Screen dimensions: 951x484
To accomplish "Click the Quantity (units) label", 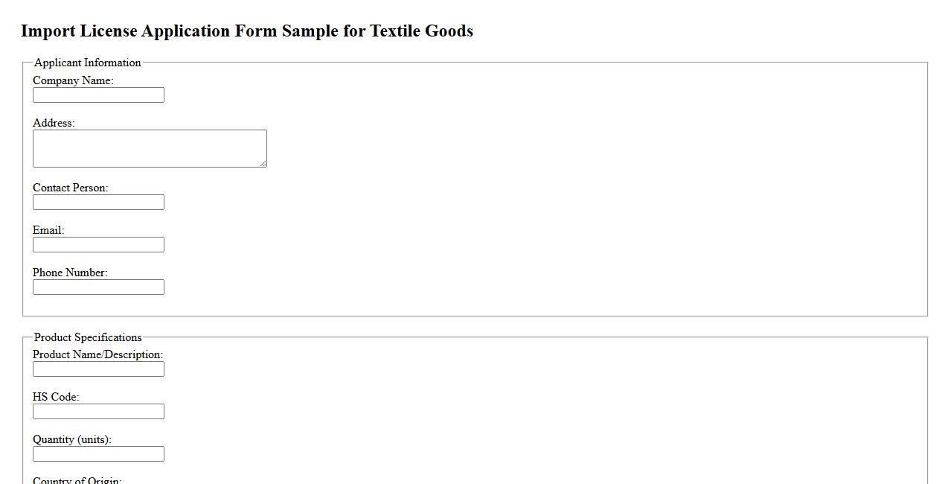I will [x=70, y=439].
